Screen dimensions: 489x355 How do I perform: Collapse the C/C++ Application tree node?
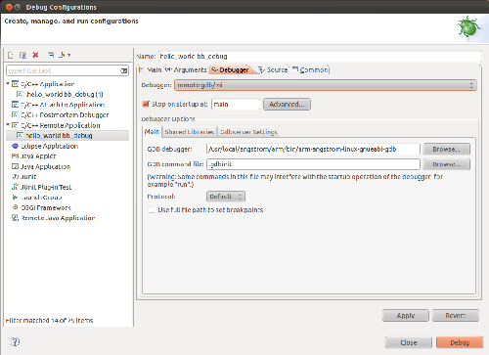point(8,84)
